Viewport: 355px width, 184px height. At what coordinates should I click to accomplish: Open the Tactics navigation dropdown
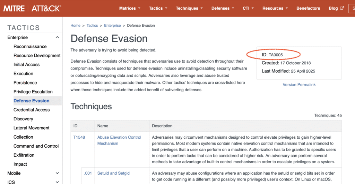click(158, 8)
